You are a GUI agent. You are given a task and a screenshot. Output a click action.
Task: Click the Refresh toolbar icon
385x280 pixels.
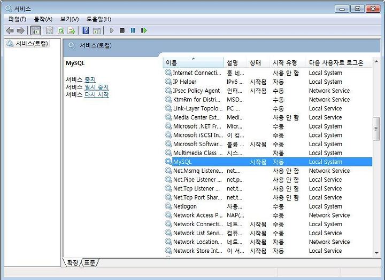(60, 30)
